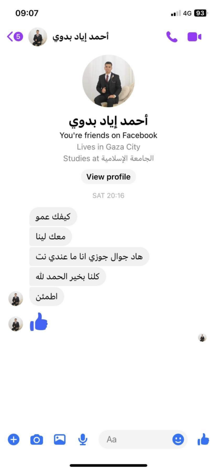
Task: Start a video call with the camera icon
Action: pyautogui.click(x=194, y=37)
